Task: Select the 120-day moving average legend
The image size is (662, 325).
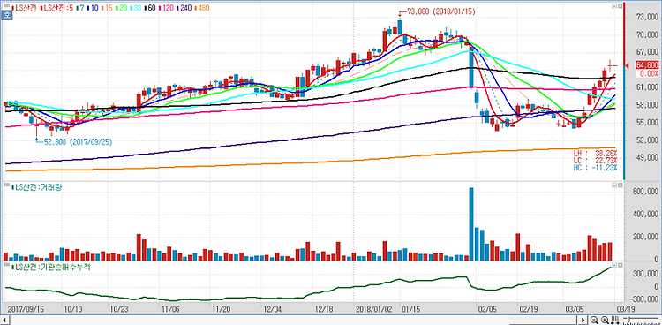Action: 166,8
